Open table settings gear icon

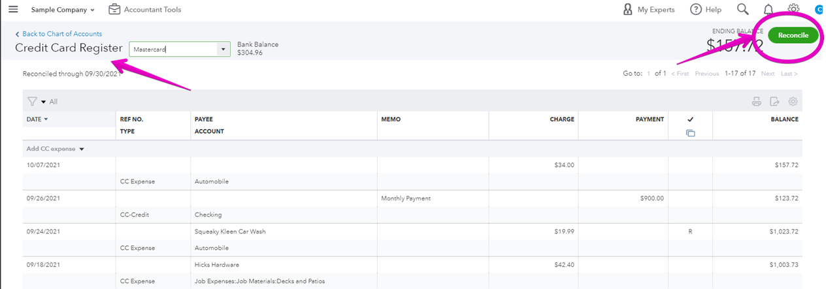click(x=793, y=102)
